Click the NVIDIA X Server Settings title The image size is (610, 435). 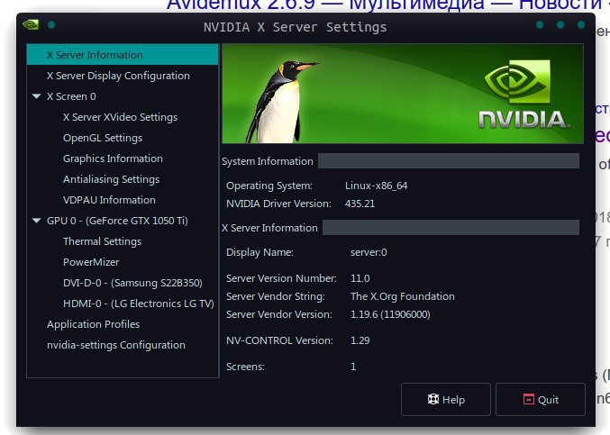coord(295,27)
